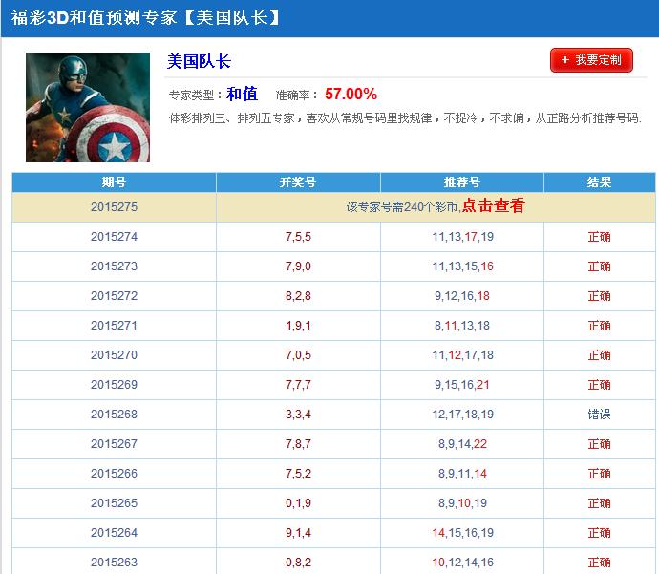Select the issue number 2015269
Viewport: 659px width, 574px height.
(x=114, y=385)
